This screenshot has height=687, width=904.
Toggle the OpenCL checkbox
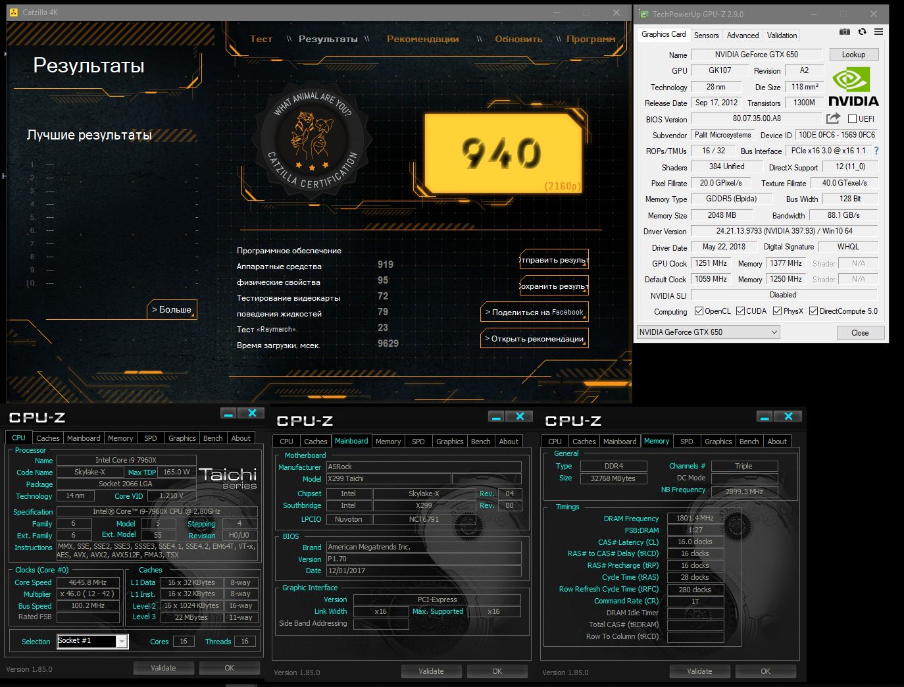(x=699, y=311)
